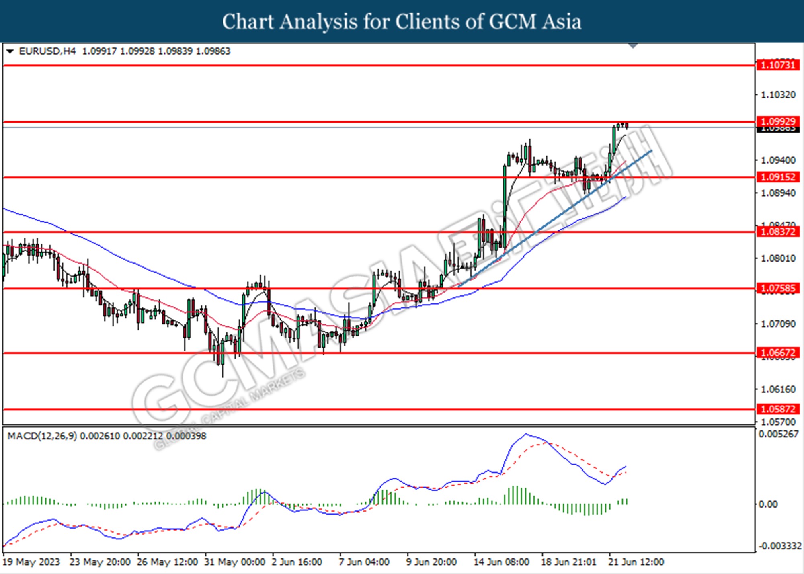This screenshot has width=804, height=574.
Task: Select the chart shift triangle marker
Action: pos(633,46)
